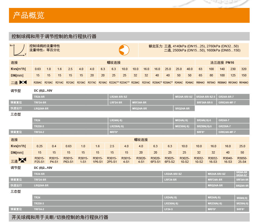The height and width of the screenshot is (223, 257).
Task: Click actuator SR24A(-S)-5 cell
Action: (x=206, y=120)
